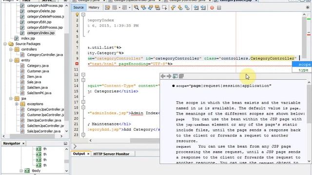Open dropdown arrow beside first gray toolbar button
This screenshot has width=312, height=175.
tap(119, 8)
